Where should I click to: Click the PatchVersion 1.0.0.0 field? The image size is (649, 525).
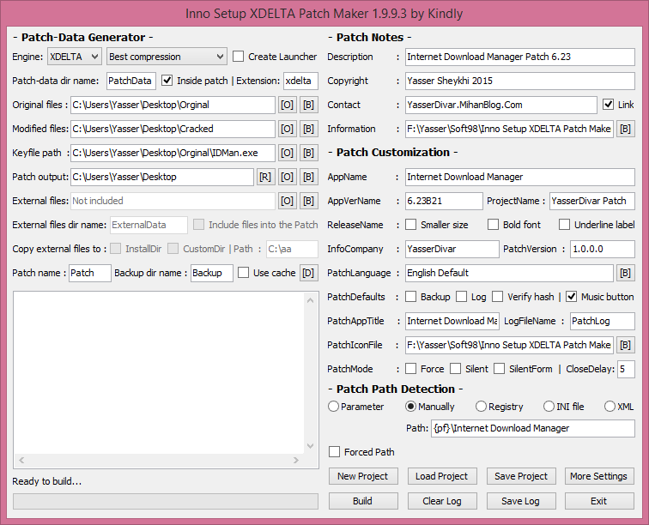(603, 249)
